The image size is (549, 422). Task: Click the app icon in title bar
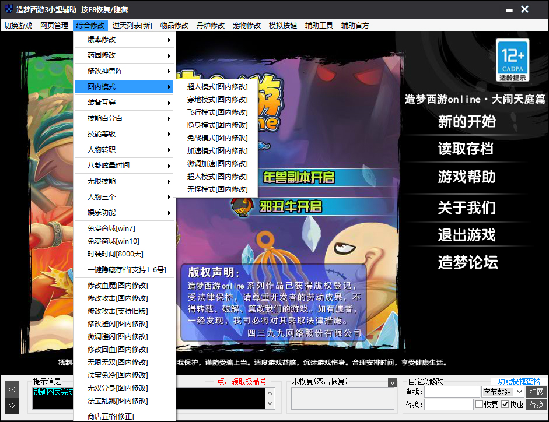point(8,9)
